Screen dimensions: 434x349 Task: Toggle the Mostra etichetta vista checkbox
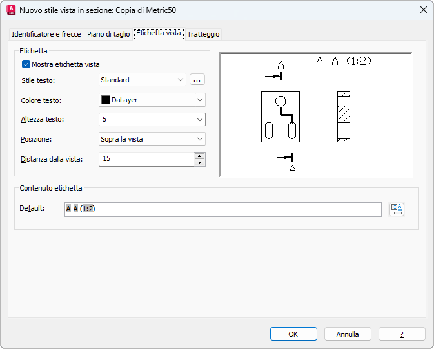coord(26,64)
